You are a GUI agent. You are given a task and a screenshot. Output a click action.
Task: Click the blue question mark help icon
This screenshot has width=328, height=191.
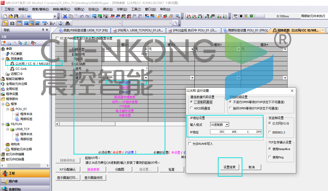point(29,16)
